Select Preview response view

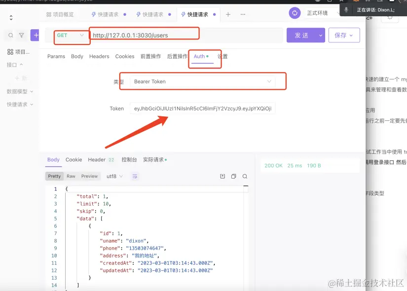tap(90, 176)
